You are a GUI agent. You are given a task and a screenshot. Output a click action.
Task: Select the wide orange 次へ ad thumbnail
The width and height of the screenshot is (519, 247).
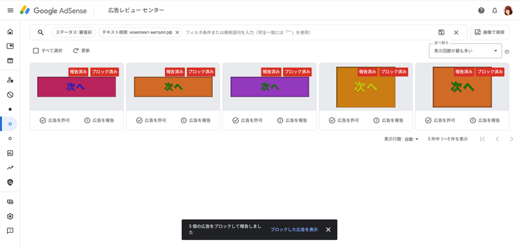pyautogui.click(x=173, y=87)
